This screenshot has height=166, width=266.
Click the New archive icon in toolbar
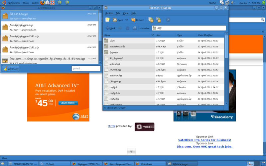coord(107,20)
